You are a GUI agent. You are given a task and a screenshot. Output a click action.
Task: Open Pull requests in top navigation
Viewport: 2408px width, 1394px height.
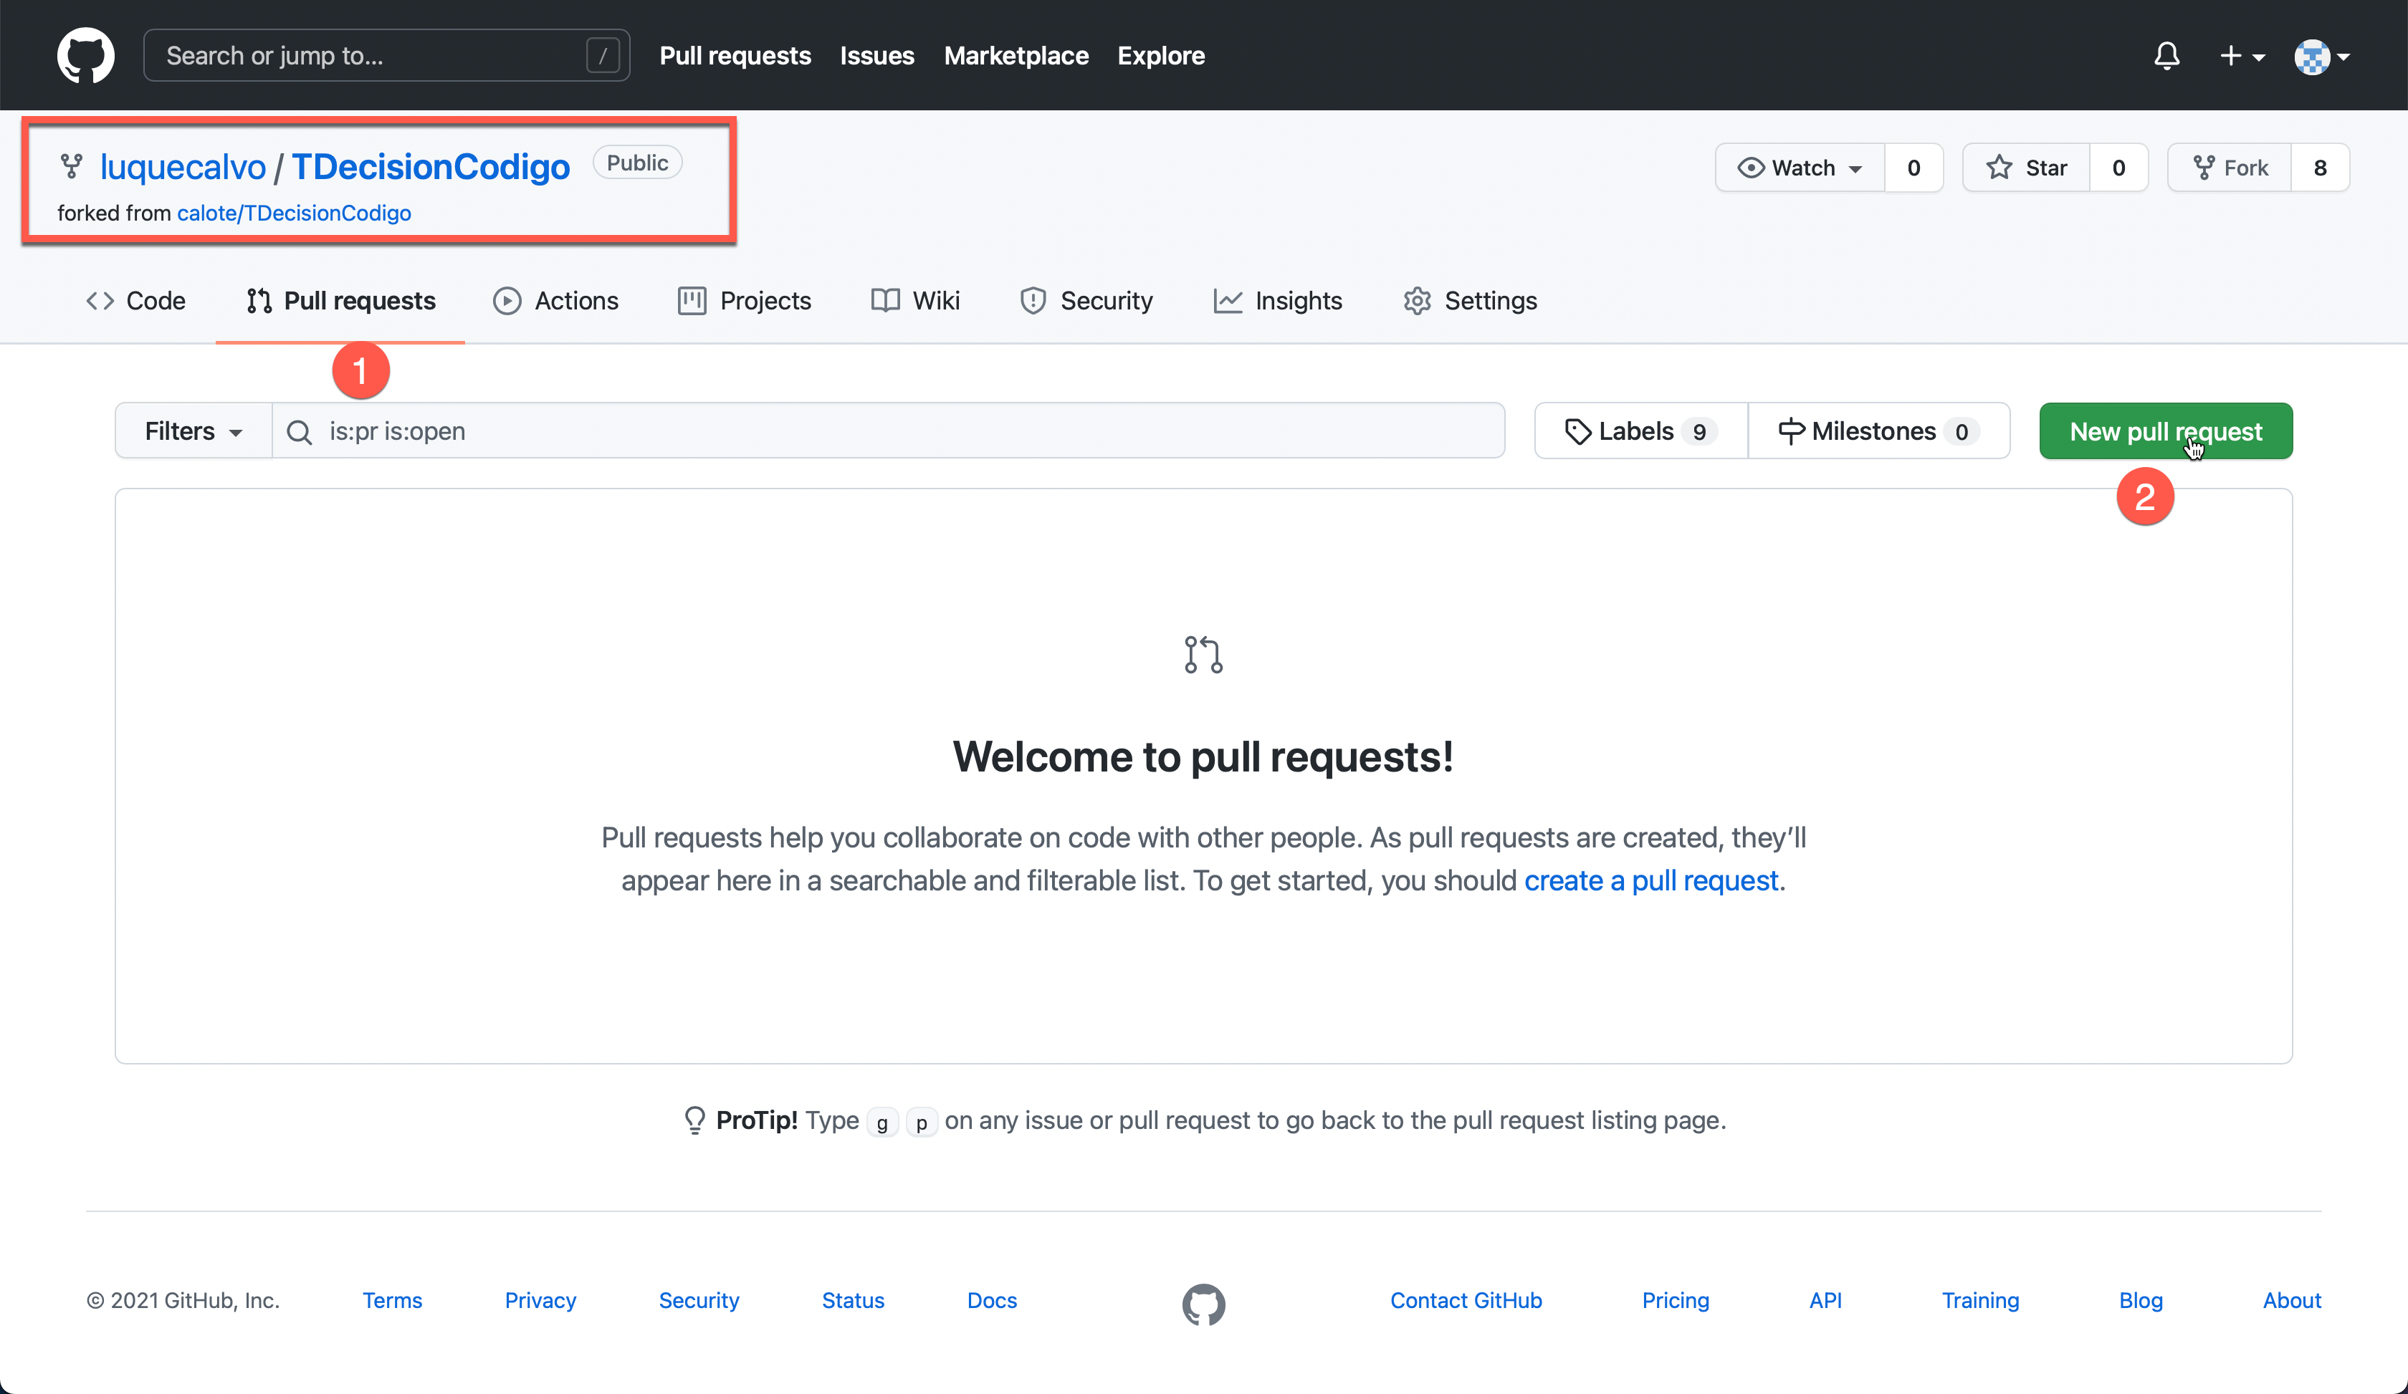pos(735,55)
